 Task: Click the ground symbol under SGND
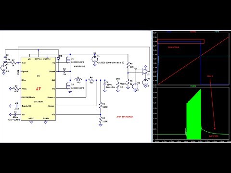pos(31,122)
